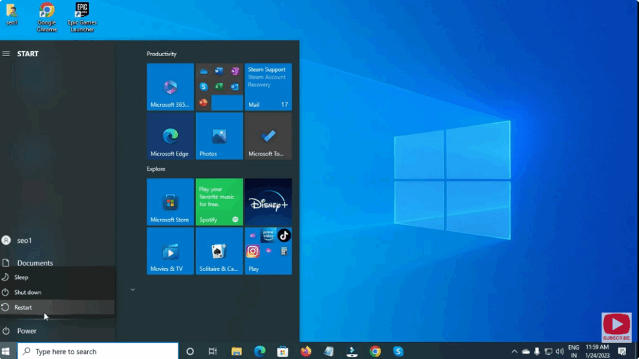Screen dimensions: 639x359
Task: Open the clock showing 11:59 AM
Action: pos(597,352)
